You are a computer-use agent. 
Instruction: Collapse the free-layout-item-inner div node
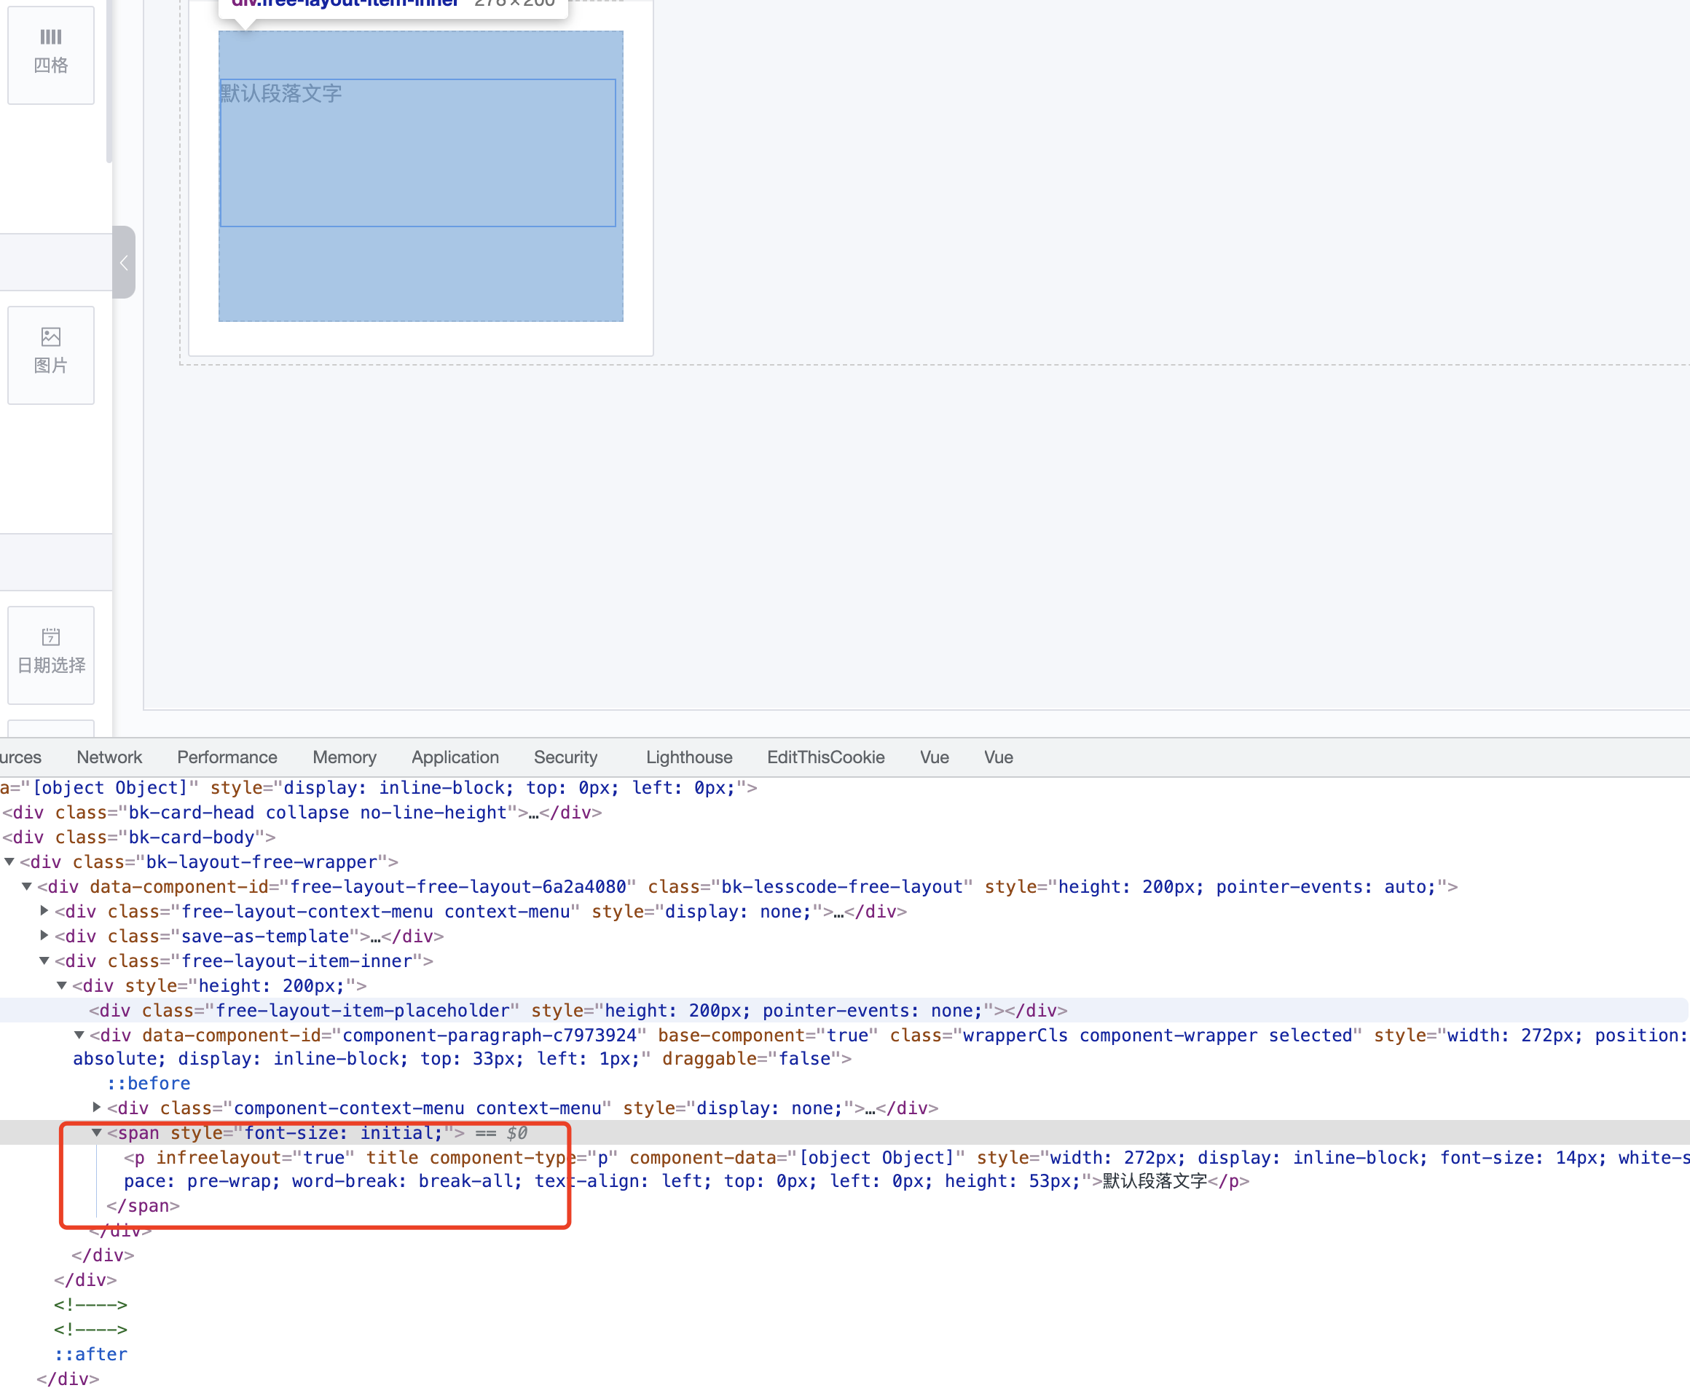[44, 961]
